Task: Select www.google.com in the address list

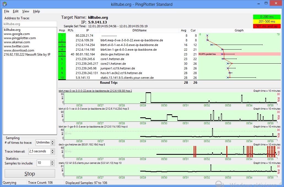Action: [x=17, y=34]
